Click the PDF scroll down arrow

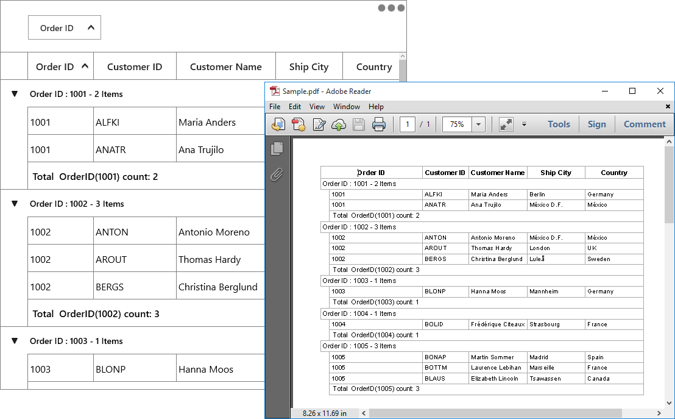tap(669, 404)
